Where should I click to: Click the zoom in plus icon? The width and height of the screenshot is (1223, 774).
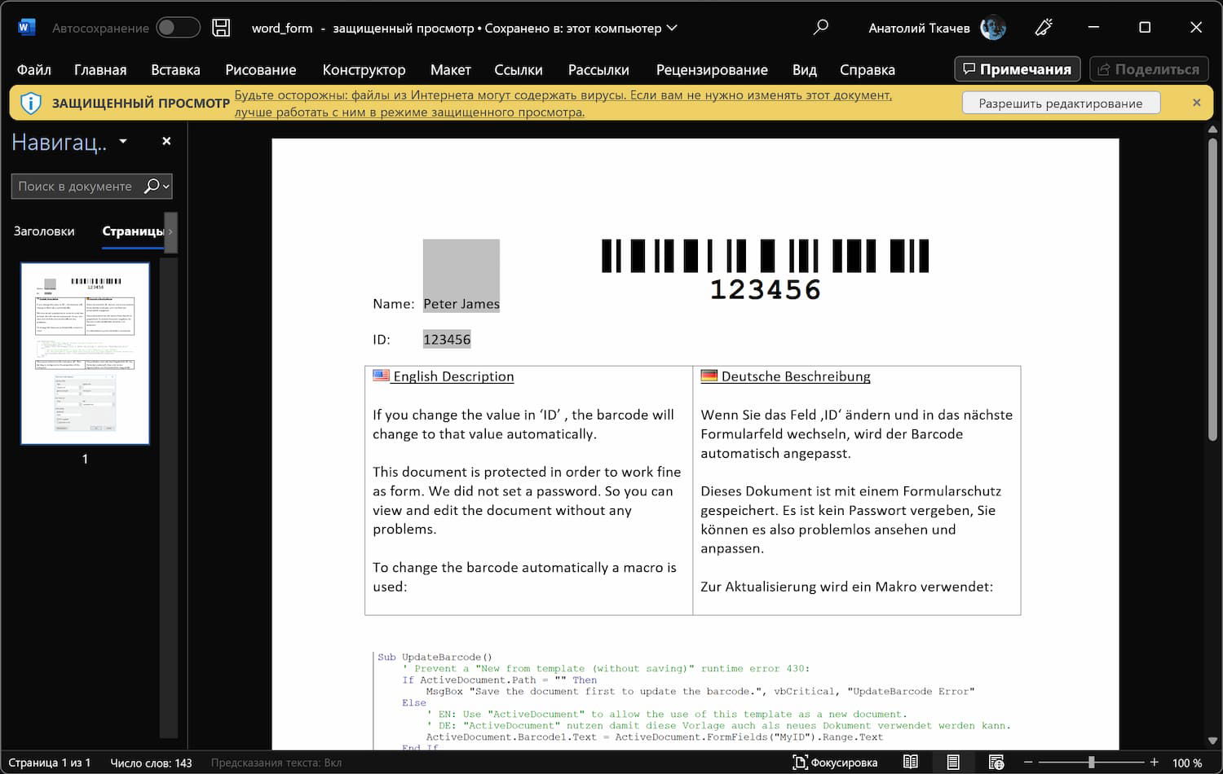coord(1154,762)
